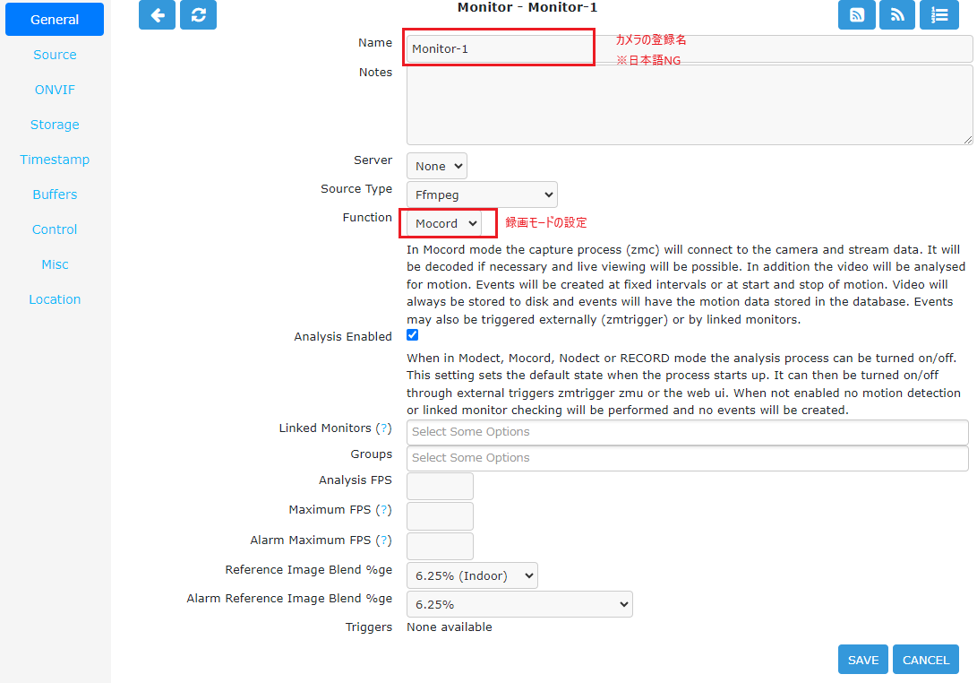977x683 pixels.
Task: Open the Server dropdown
Action: 437,167
